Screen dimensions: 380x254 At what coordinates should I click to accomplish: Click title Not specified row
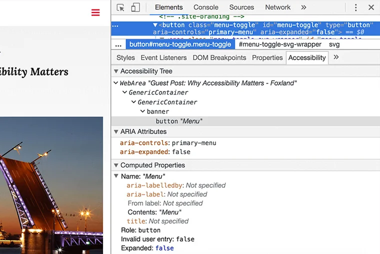point(157,221)
